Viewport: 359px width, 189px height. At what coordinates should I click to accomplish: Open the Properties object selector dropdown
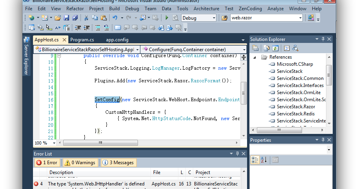(x=329, y=150)
